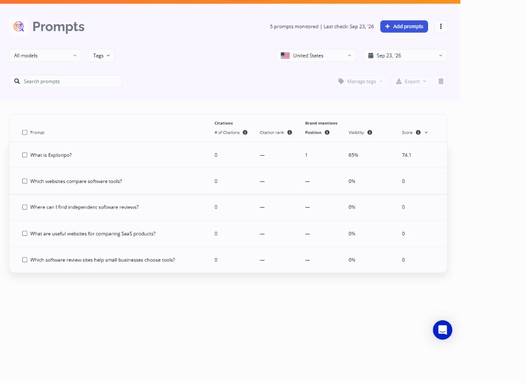Open the All models dropdown
Screen dimensions: 525x383
pos(45,55)
